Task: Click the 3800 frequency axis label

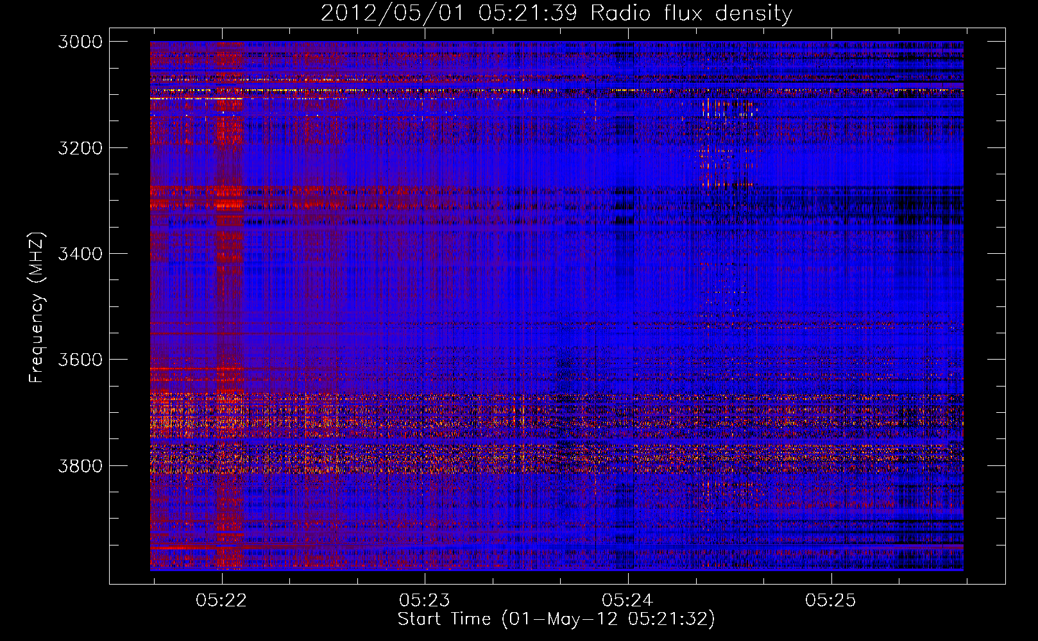Action: (80, 465)
